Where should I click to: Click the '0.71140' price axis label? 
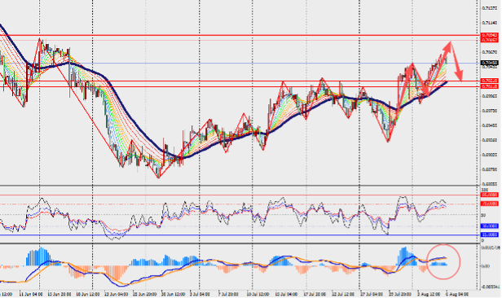pyautogui.click(x=490, y=23)
